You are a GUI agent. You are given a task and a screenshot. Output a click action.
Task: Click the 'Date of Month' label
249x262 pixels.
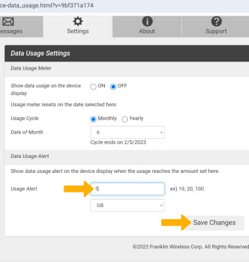pos(27,132)
